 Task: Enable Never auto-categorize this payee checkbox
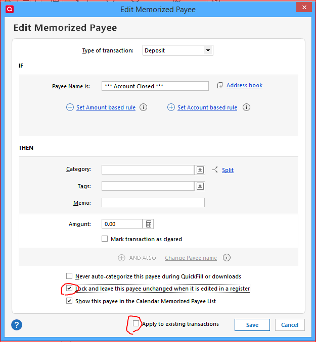pyautogui.click(x=69, y=276)
